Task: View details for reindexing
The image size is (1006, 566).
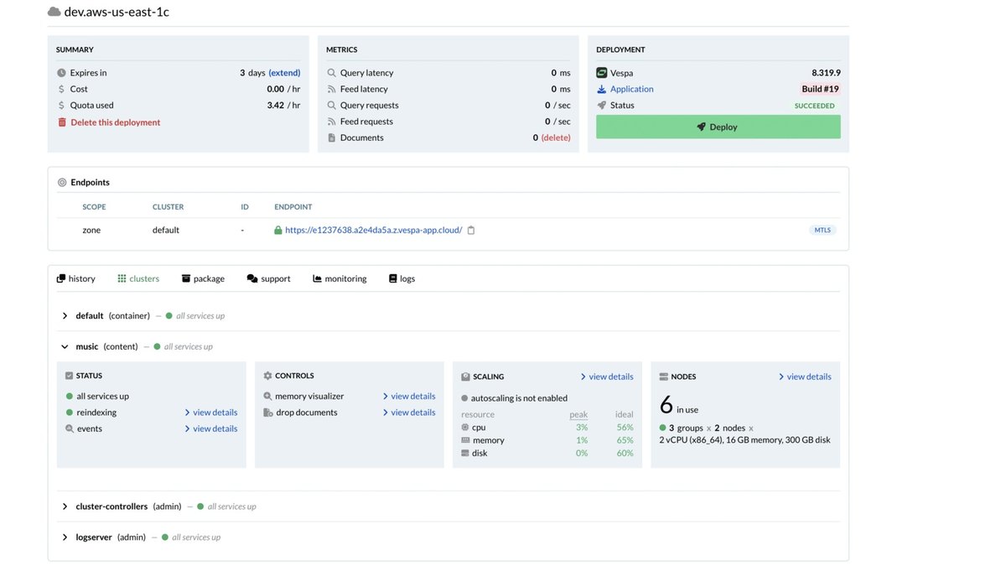Action: [211, 413]
